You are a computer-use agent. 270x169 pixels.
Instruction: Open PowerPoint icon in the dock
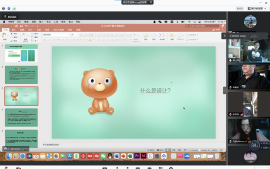pyautogui.click(x=123, y=156)
